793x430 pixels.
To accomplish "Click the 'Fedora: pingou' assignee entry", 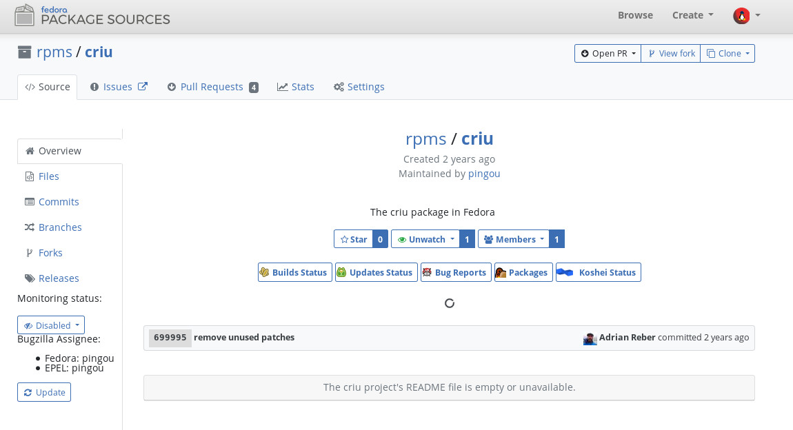I will coord(79,358).
